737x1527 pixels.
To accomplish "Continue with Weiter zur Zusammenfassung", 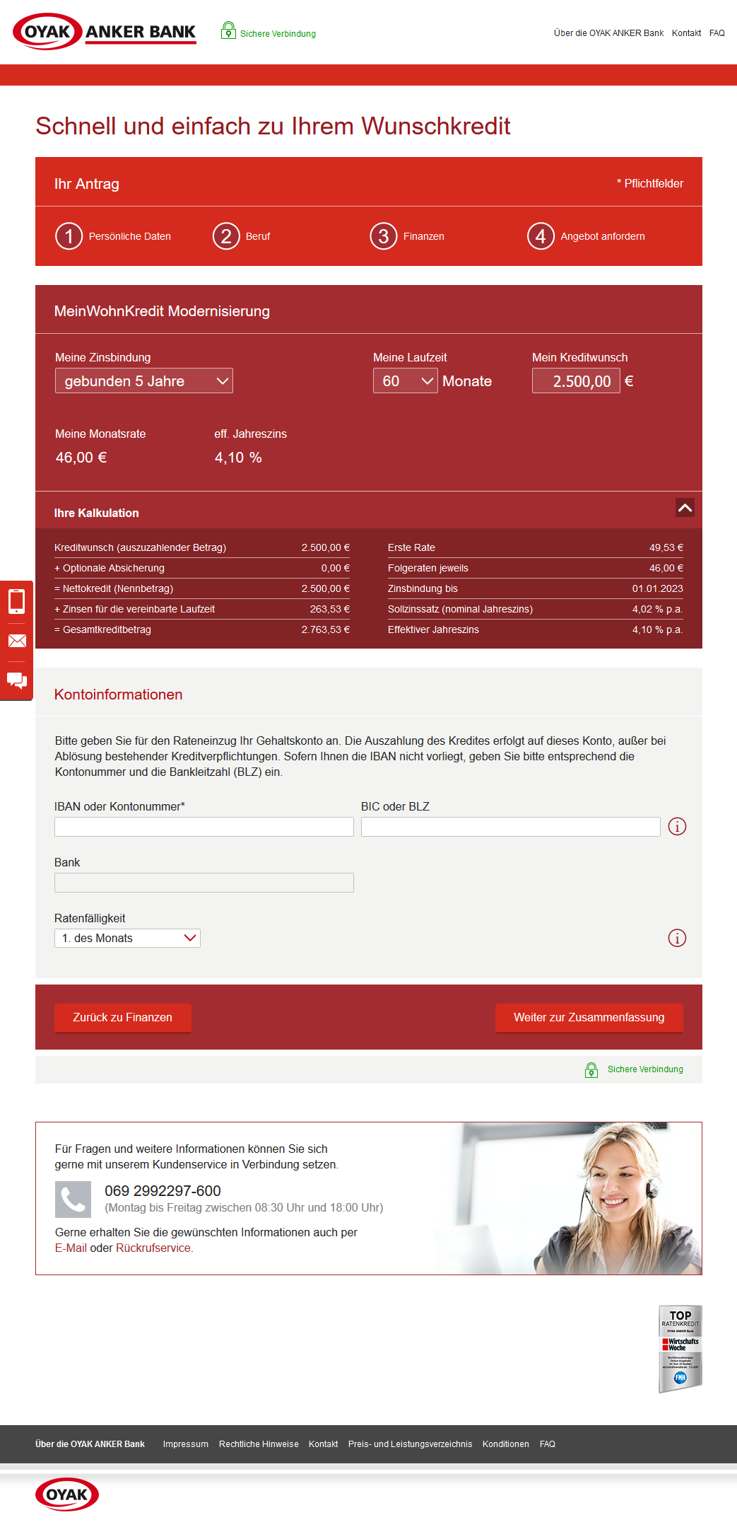I will [589, 1018].
